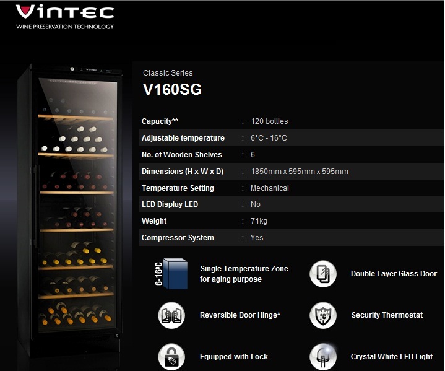This screenshot has height=371, width=445.
Task: Click the Security Thermostat shield icon
Action: 323,315
